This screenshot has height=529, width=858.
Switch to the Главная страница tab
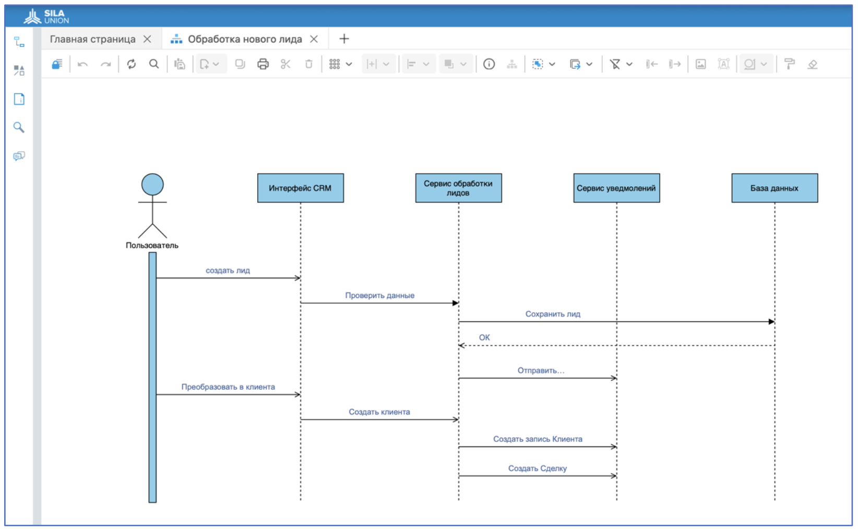(x=92, y=39)
